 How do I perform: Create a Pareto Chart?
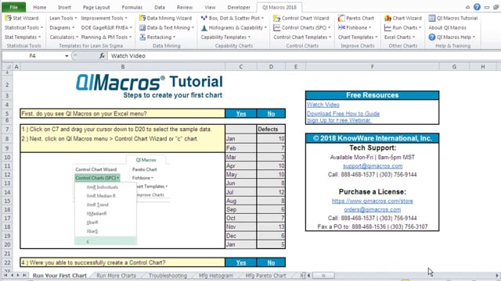point(355,18)
